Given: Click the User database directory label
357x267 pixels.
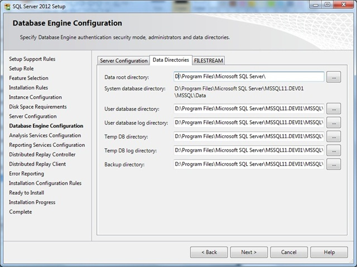Looking at the screenshot, I should click(x=132, y=109).
